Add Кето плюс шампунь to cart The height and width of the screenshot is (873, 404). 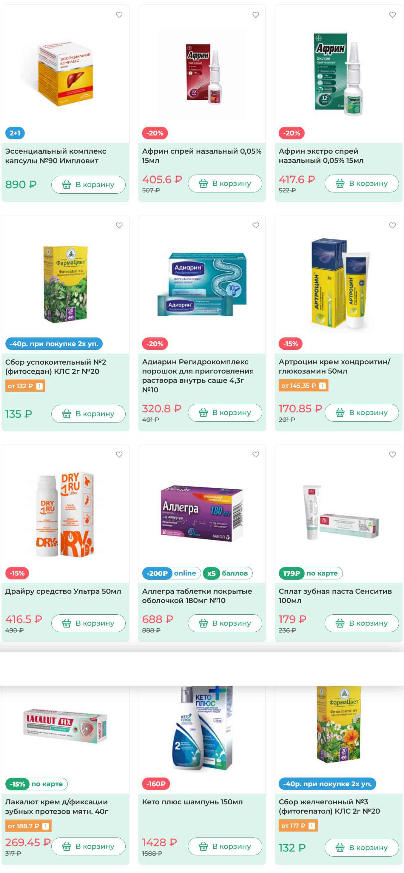click(x=225, y=846)
